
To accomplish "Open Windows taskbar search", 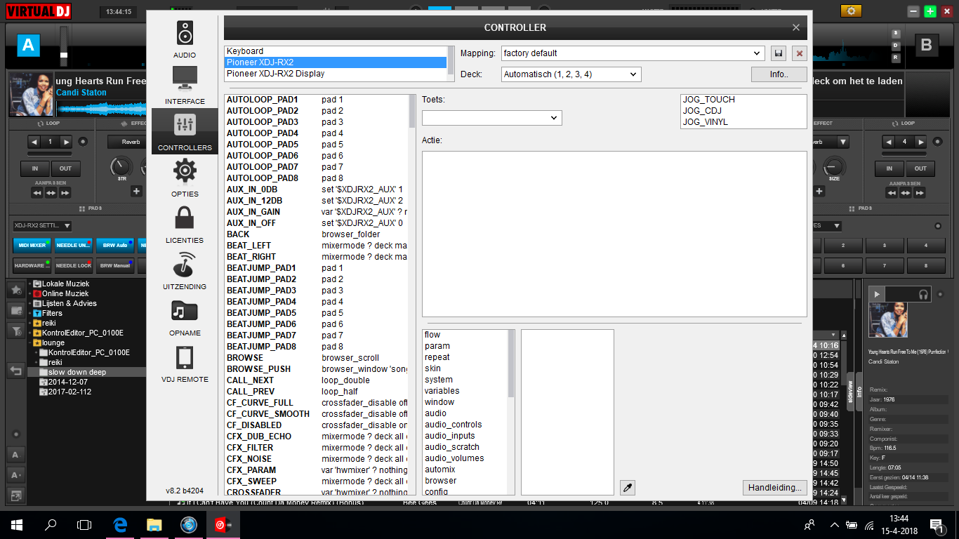I will click(x=51, y=524).
